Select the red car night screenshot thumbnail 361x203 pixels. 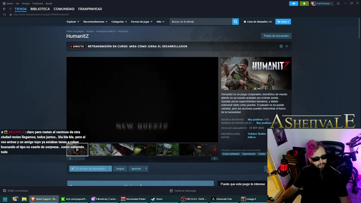pyautogui.click(x=145, y=149)
